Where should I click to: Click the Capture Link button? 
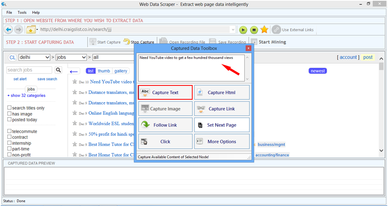click(222, 109)
